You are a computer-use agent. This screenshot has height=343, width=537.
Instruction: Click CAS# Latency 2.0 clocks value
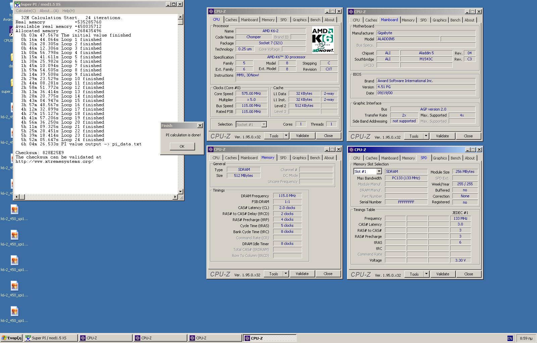[x=287, y=208]
